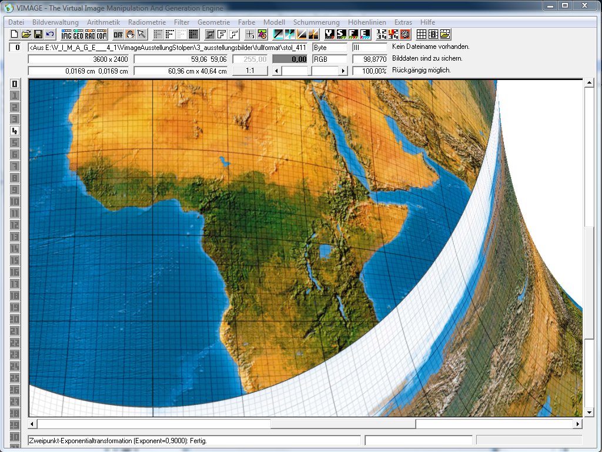Viewport: 602px width, 452px height.
Task: Switch to image slot 4 in sidebar
Action: (15, 131)
